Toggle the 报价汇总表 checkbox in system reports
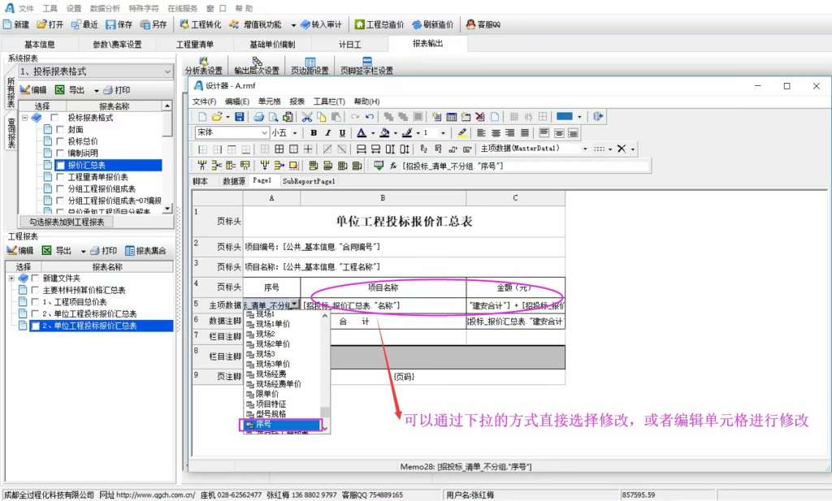The width and height of the screenshot is (832, 501). (x=60, y=165)
